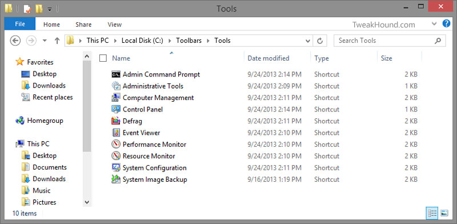
Task: Select the System Configuration icon
Action: pos(116,167)
